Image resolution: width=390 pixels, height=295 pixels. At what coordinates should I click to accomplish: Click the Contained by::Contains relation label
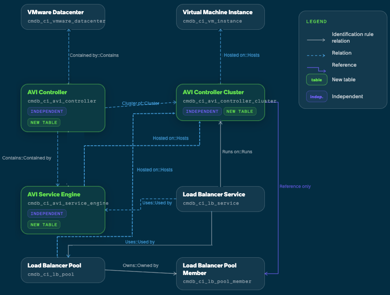(x=94, y=55)
